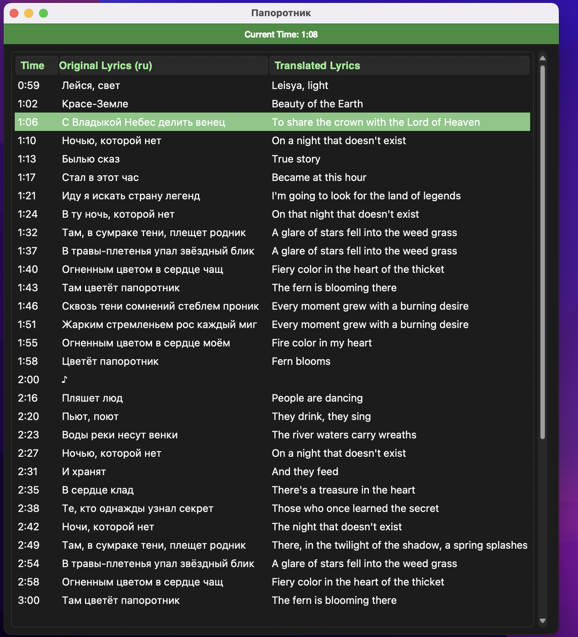Click translation 'They drink, they sing'
The width and height of the screenshot is (578, 637).
321,416
